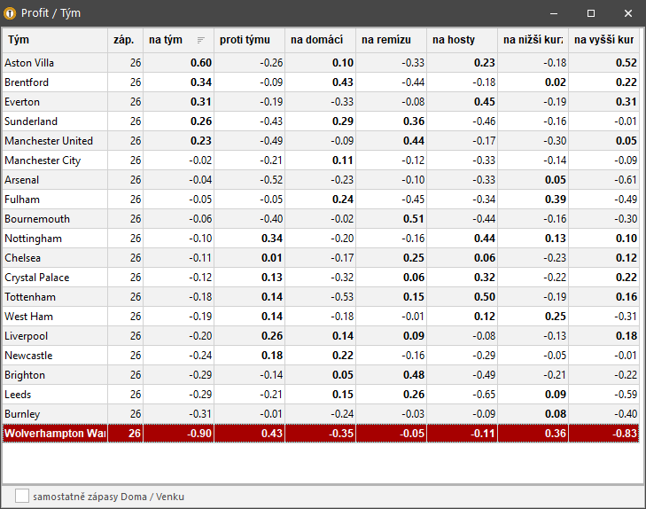This screenshot has width=646, height=509.
Task: Maximize the Profit / Tým window
Action: point(591,13)
